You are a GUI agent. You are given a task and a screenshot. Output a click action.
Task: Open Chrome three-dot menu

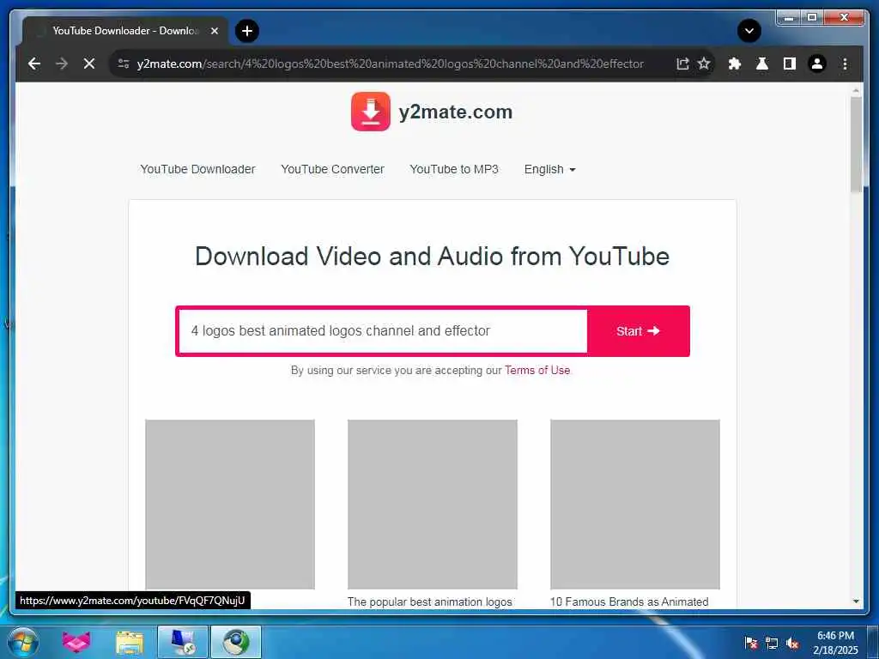(x=845, y=63)
